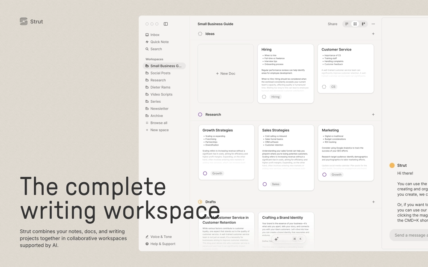The image size is (428, 267).
Task: Click the Sales tag label
Action: pos(276,184)
